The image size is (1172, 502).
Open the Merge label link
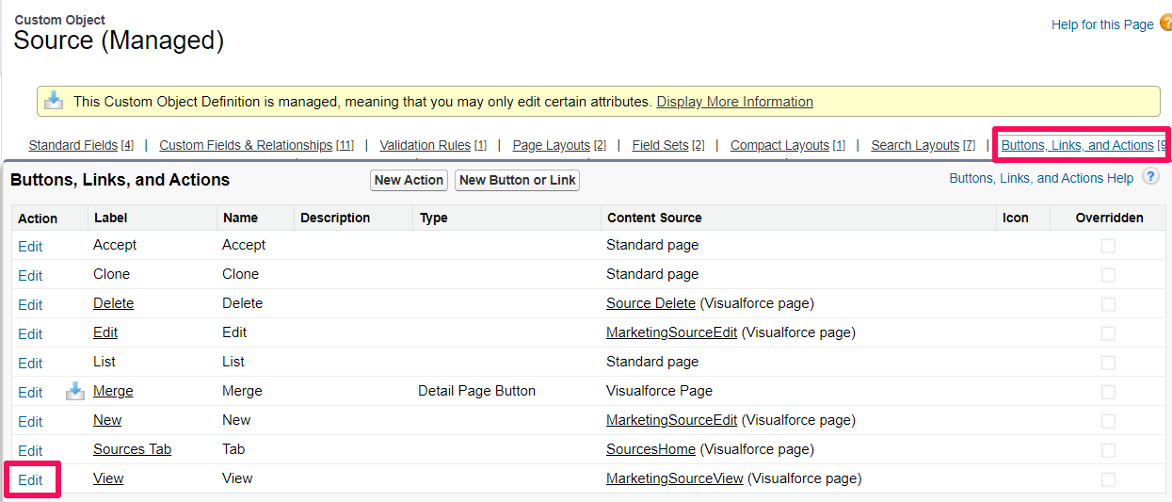pos(113,391)
